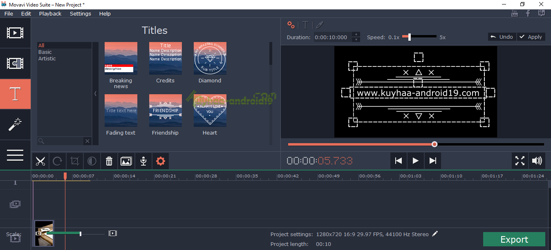
Task: Click the Record audio microphone
Action: tap(143, 161)
